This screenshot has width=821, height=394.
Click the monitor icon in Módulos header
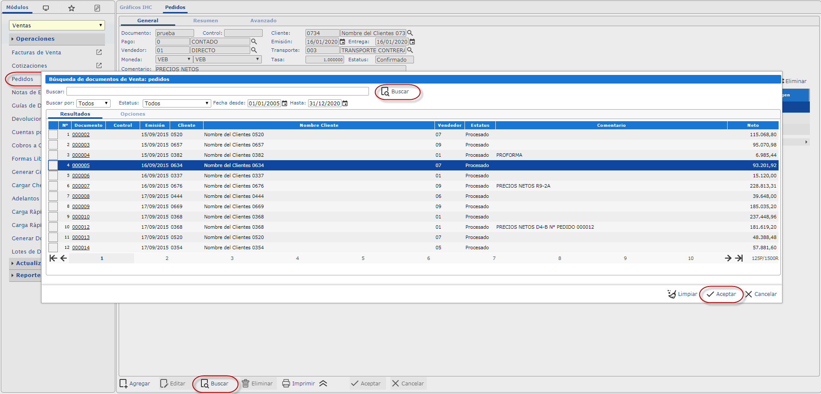(46, 8)
